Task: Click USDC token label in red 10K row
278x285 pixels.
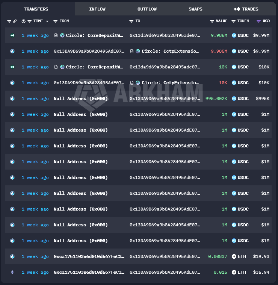Action: click(x=243, y=83)
